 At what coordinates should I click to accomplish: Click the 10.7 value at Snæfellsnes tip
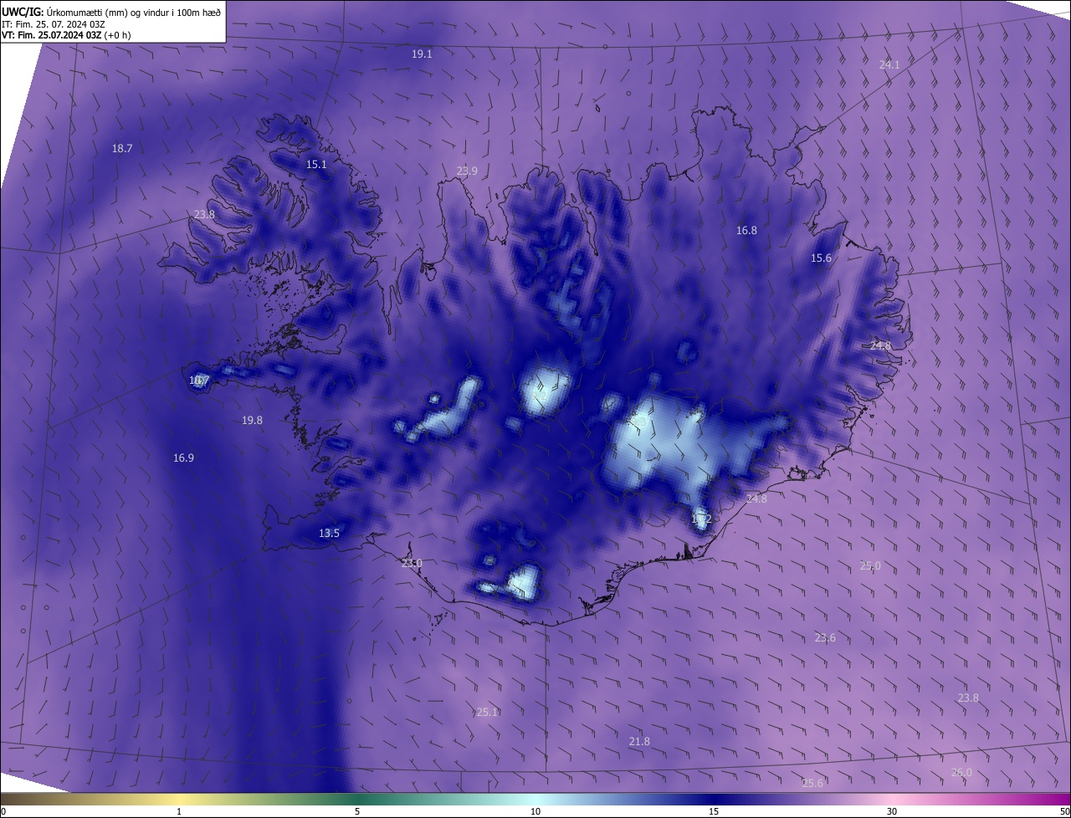click(x=199, y=381)
